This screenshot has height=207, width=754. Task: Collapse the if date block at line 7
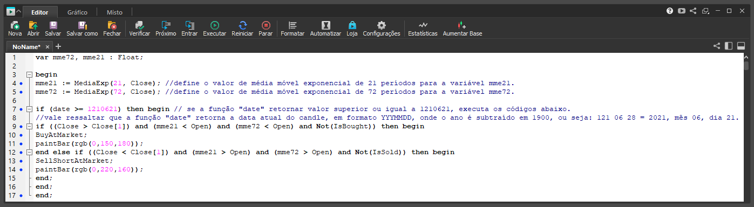tap(29, 109)
